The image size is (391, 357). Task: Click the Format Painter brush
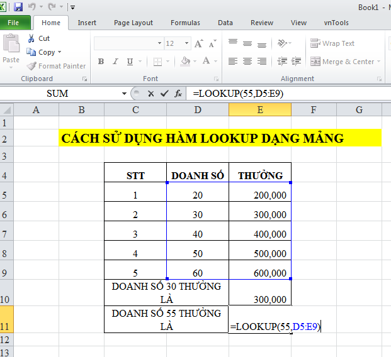click(56, 66)
